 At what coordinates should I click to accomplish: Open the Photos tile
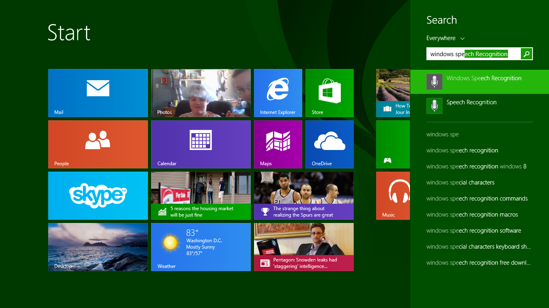[201, 93]
